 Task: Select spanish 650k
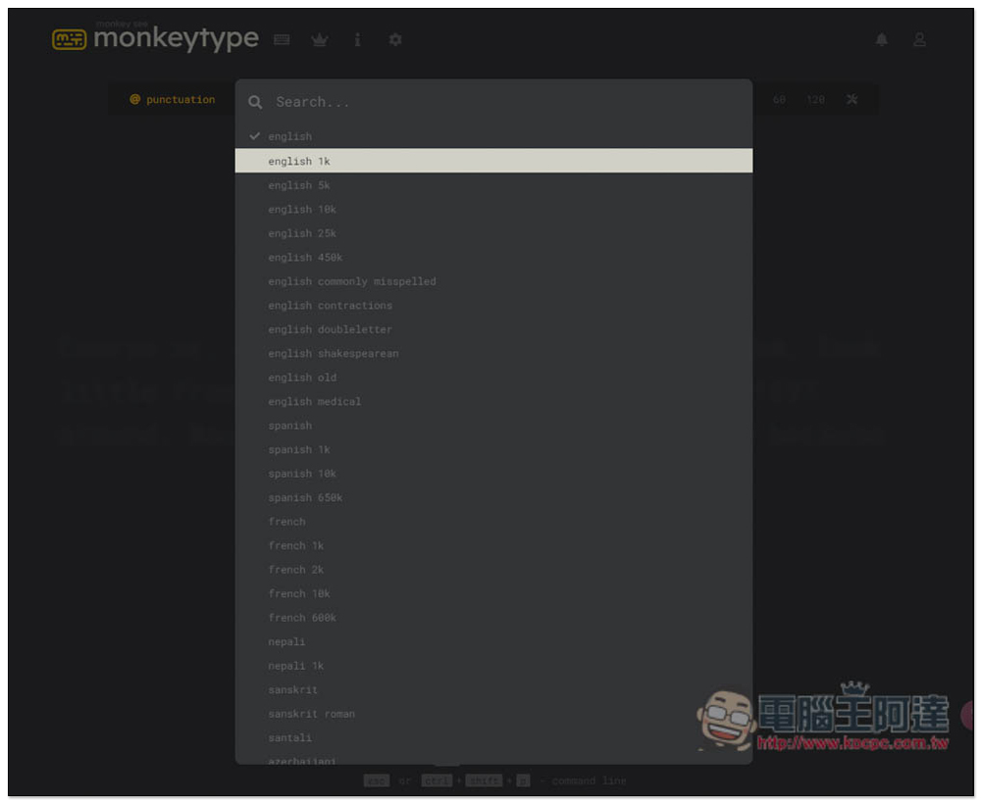493,498
